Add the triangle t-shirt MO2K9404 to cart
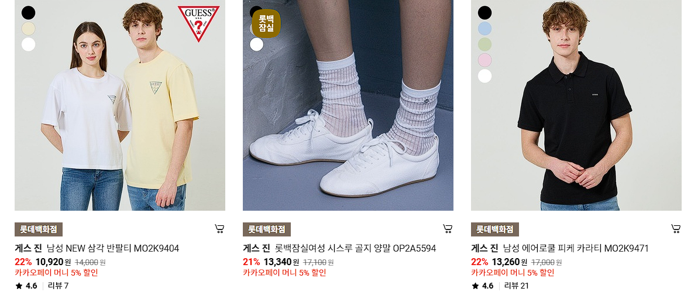The width and height of the screenshot is (684, 295). pos(219,229)
